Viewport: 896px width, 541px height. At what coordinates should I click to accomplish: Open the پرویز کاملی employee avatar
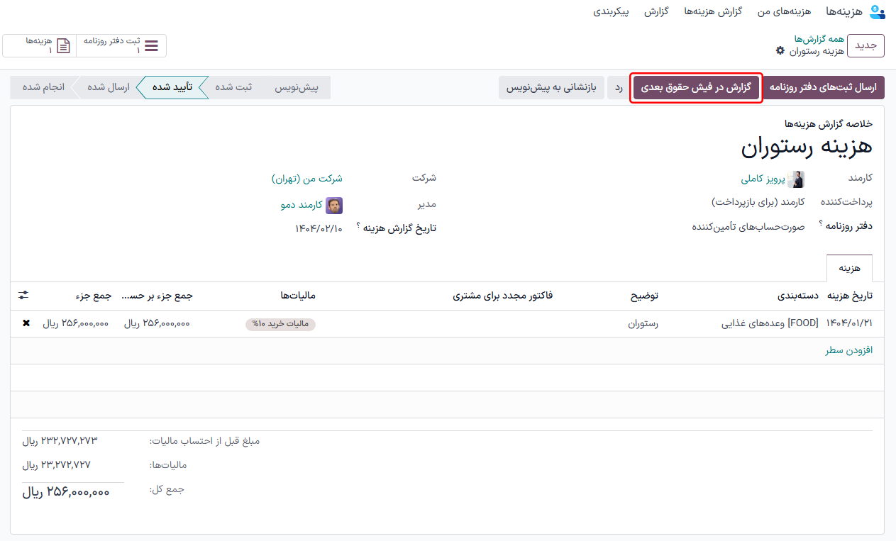pos(795,179)
